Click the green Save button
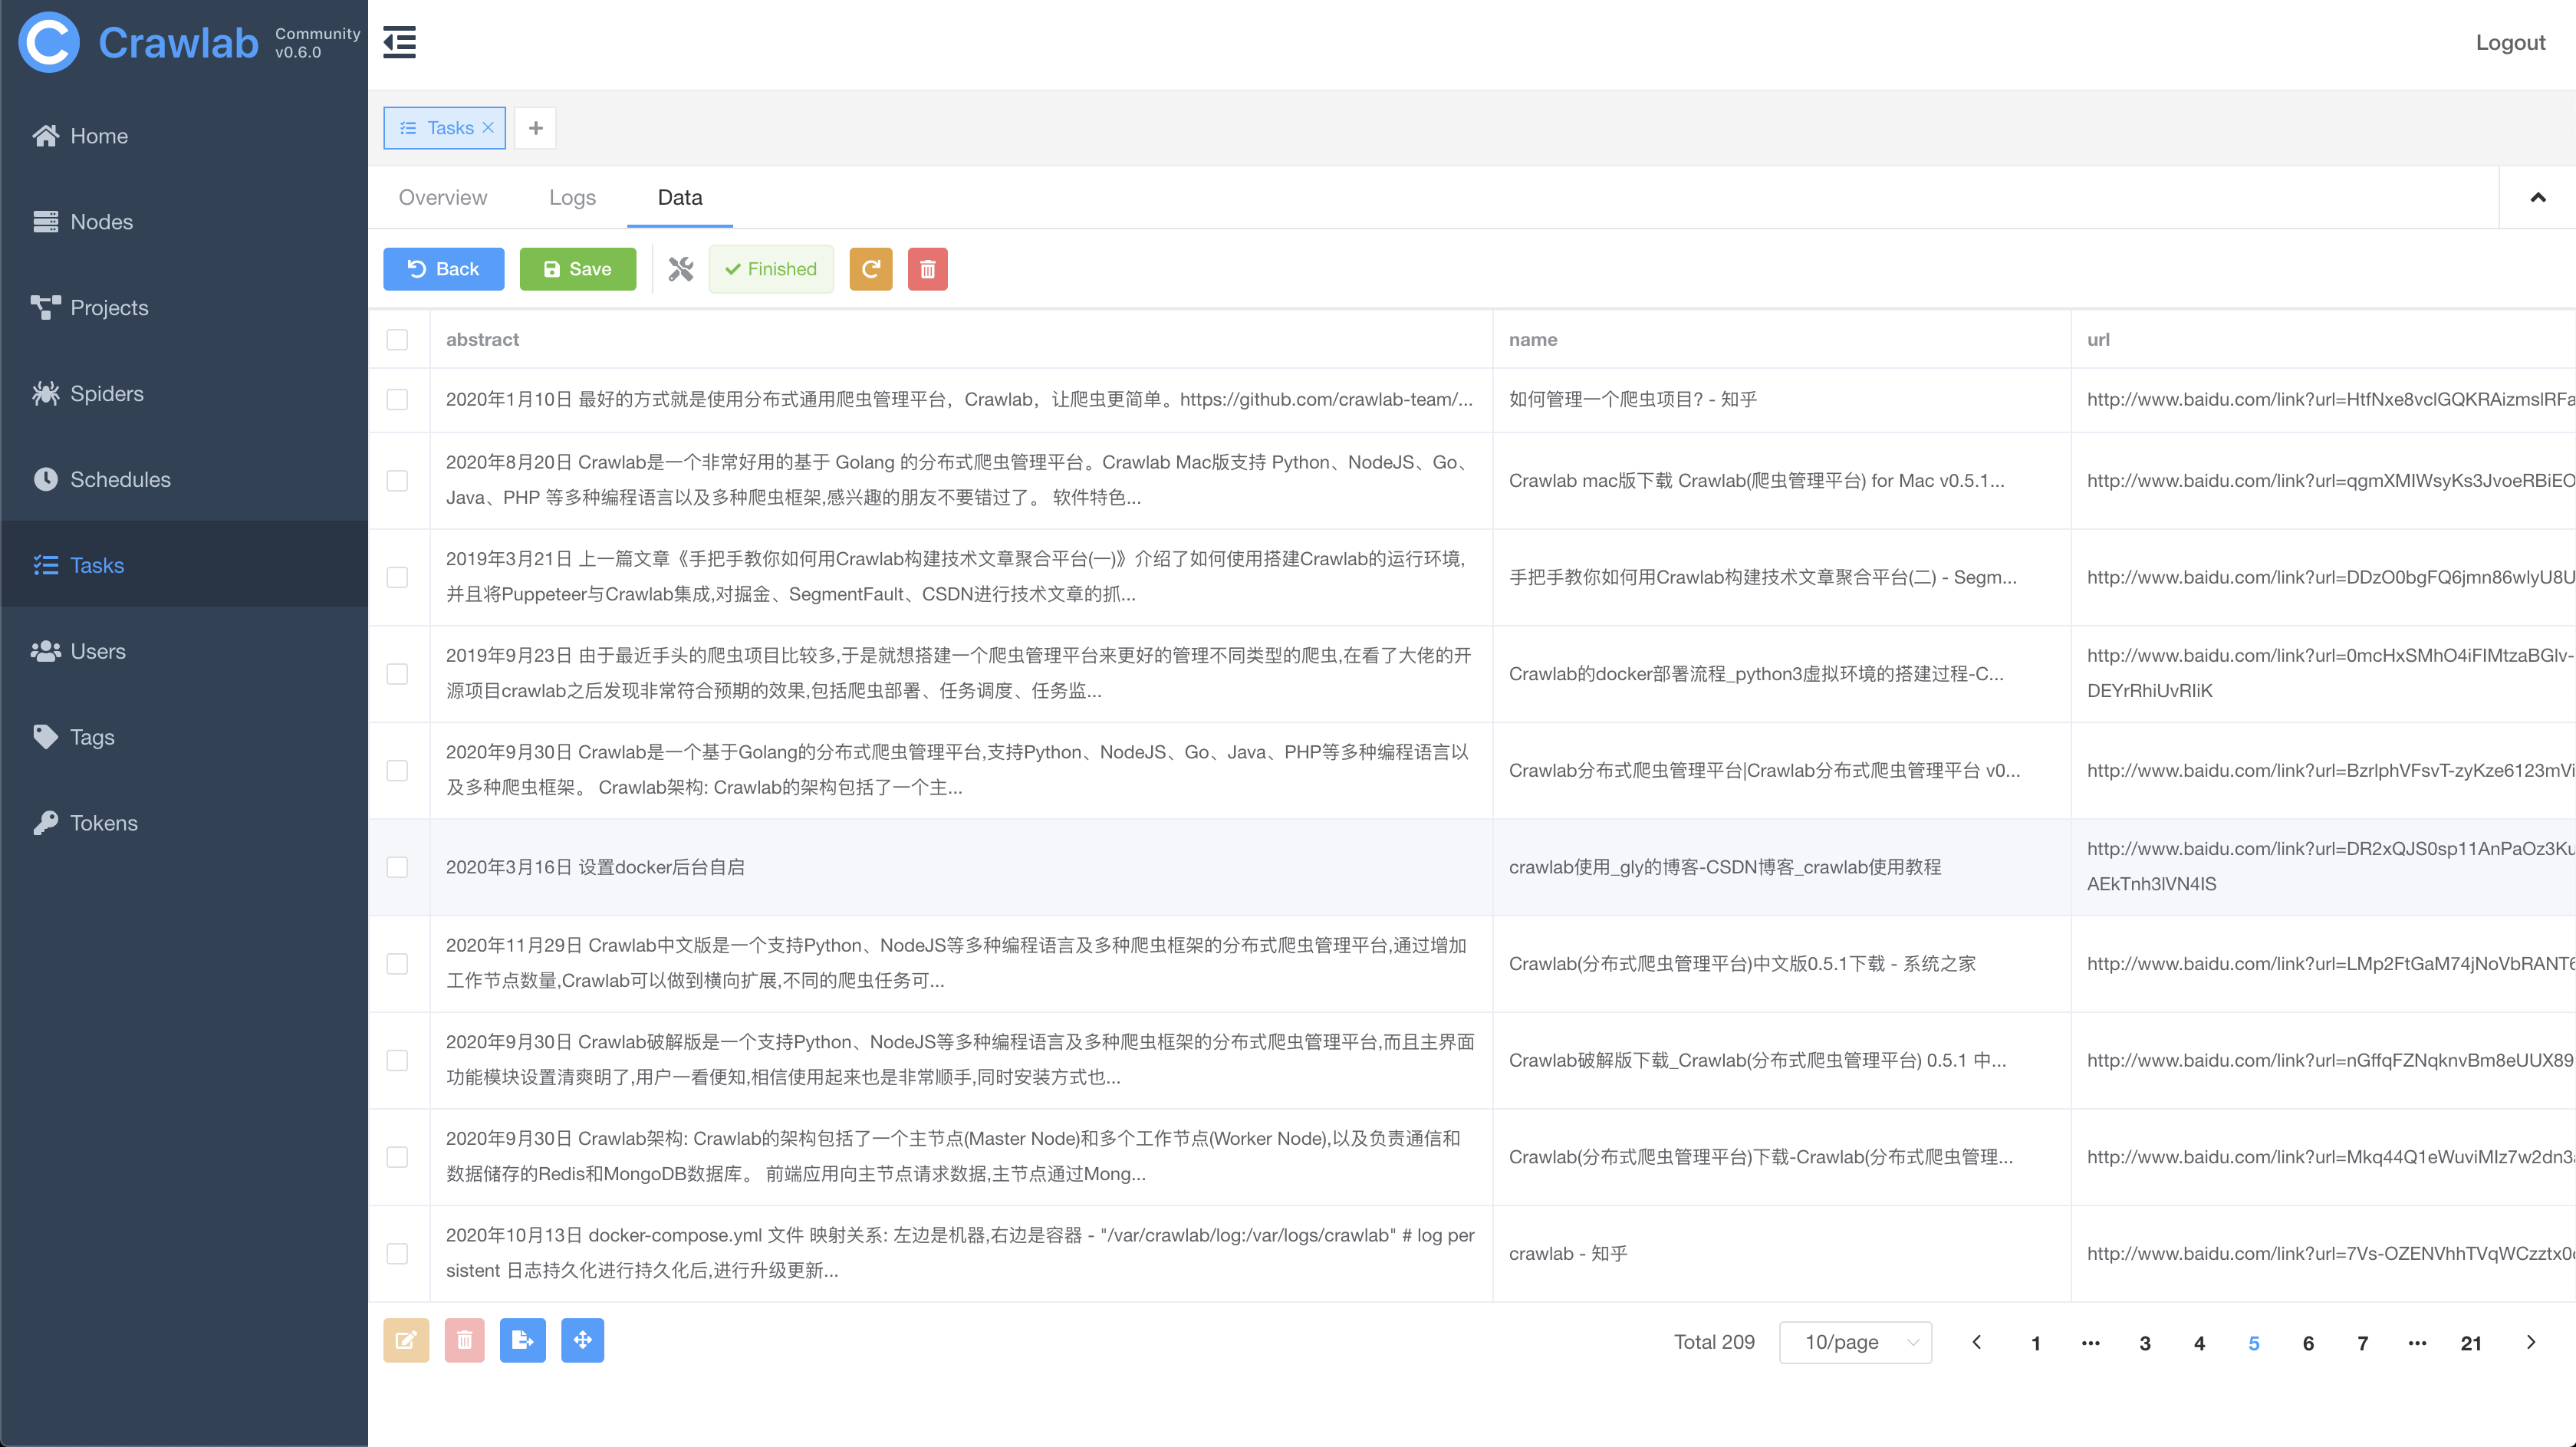 pyautogui.click(x=577, y=269)
